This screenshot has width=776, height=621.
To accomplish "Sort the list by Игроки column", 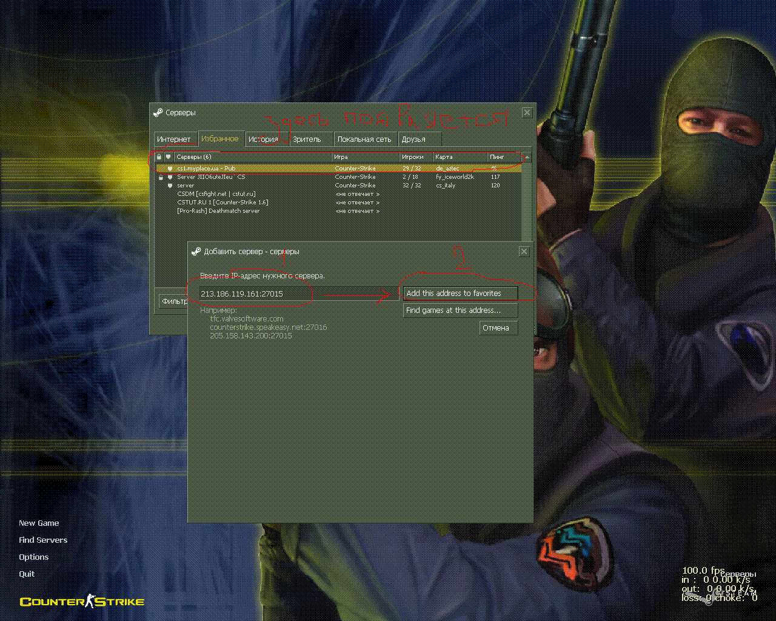I will pos(416,157).
